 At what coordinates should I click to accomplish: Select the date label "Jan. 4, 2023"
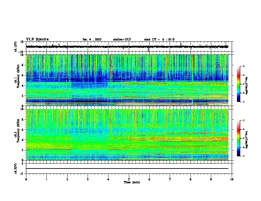[92, 39]
